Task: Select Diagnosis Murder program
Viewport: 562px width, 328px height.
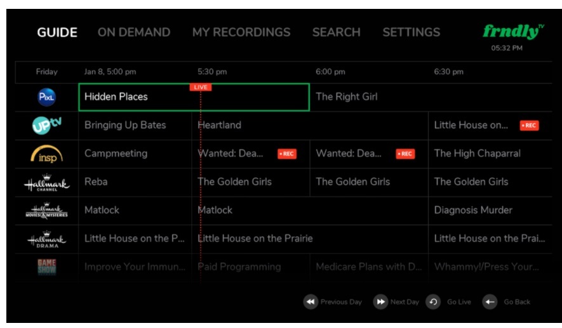Action: click(490, 210)
